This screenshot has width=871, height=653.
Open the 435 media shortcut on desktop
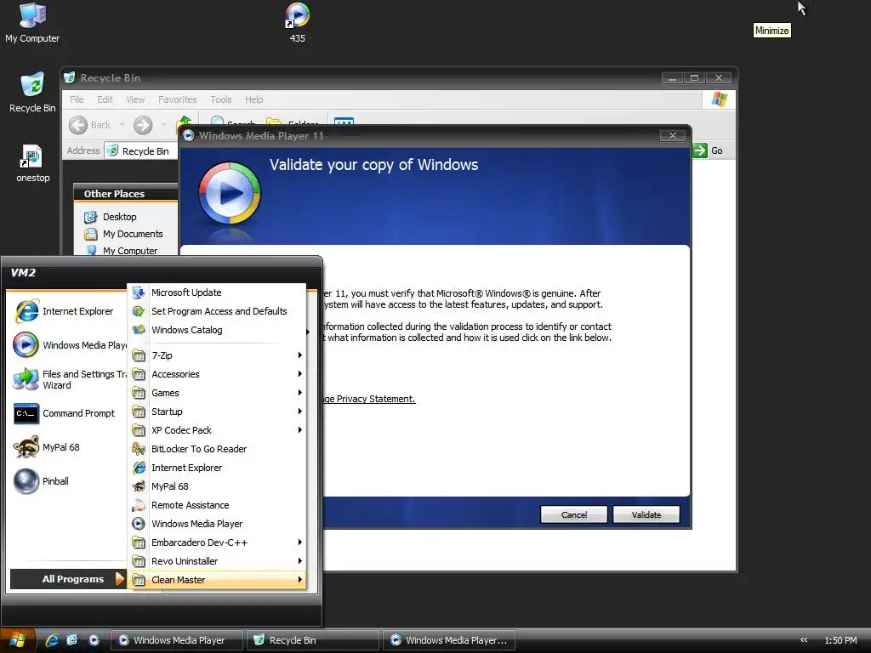(x=297, y=23)
